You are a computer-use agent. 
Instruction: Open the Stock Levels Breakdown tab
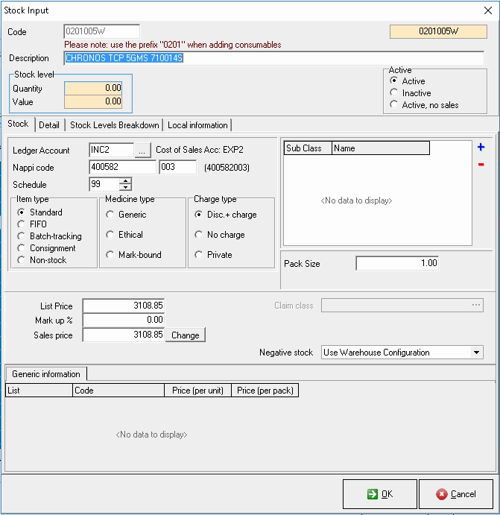click(x=114, y=125)
